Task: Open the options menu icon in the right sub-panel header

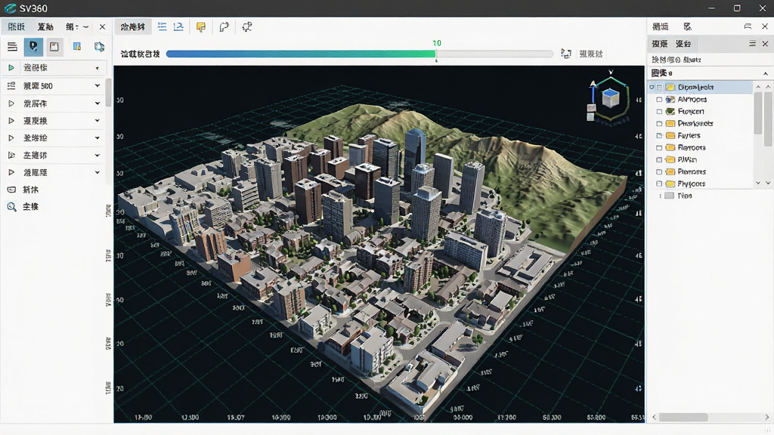Action: coord(752,43)
